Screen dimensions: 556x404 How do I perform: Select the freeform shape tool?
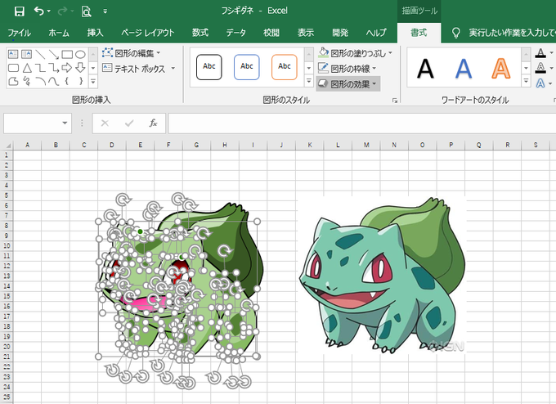tap(13, 82)
